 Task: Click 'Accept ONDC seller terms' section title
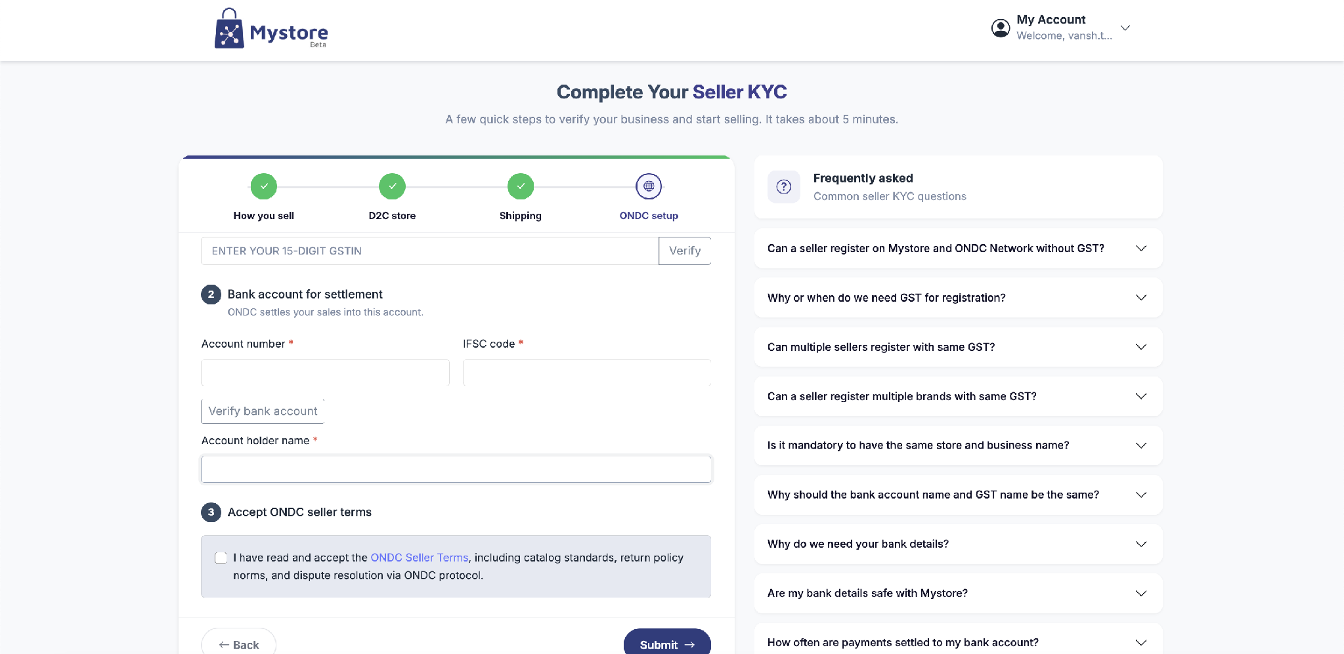coord(299,512)
